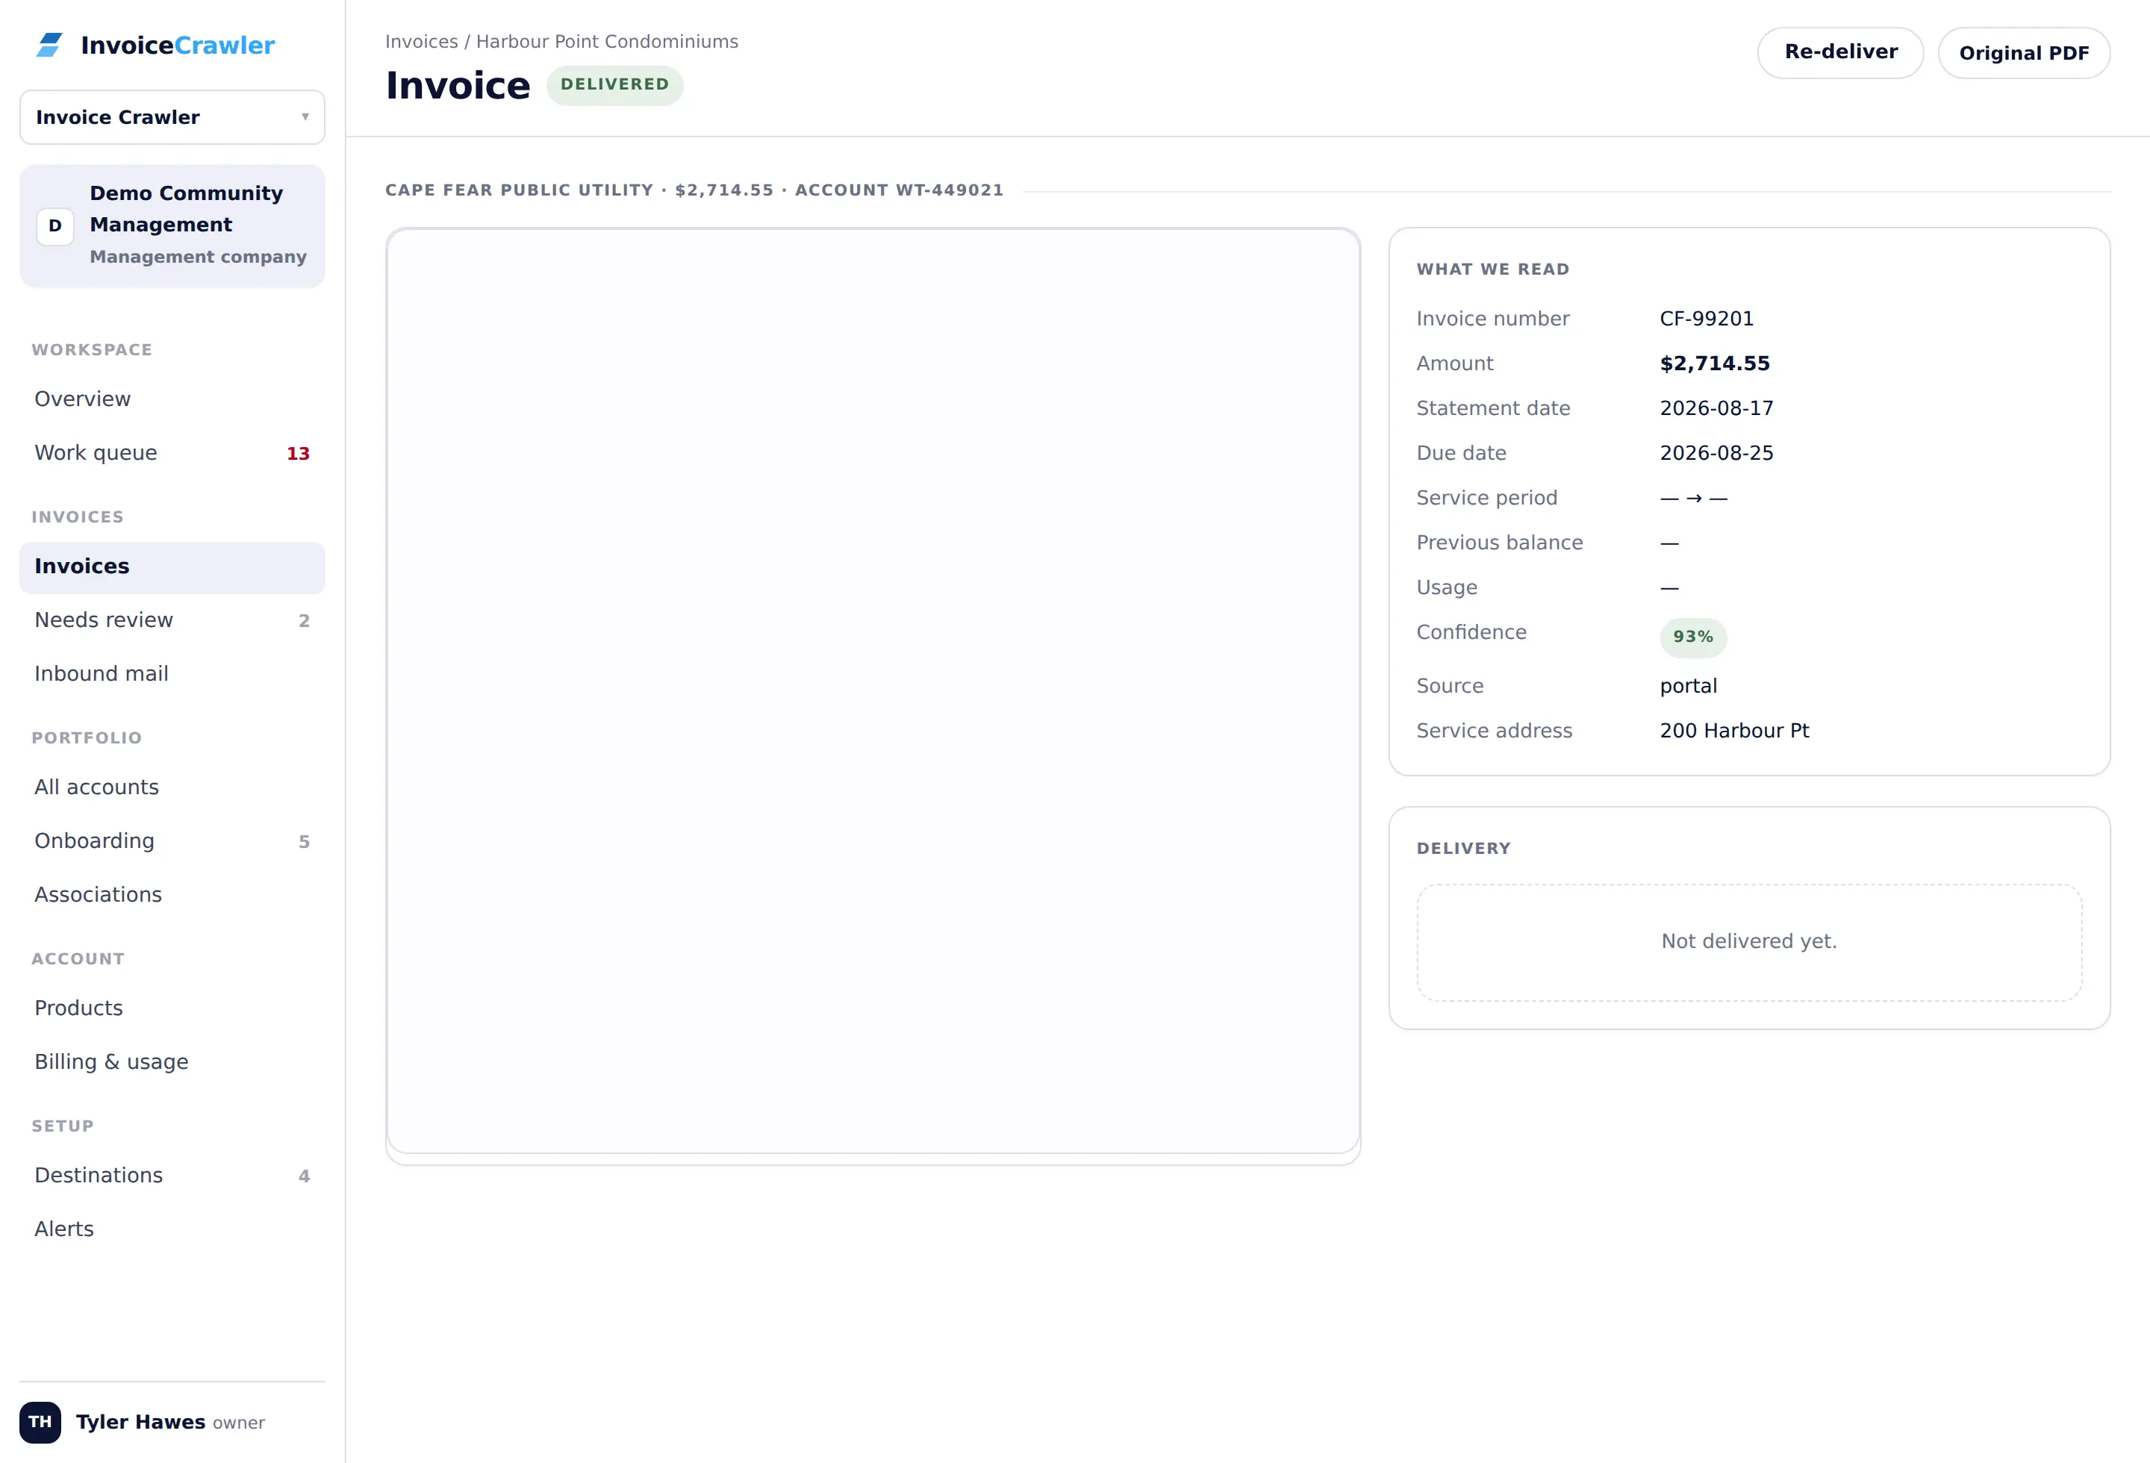
Task: Click the DELIVERED status badge
Action: (x=614, y=85)
